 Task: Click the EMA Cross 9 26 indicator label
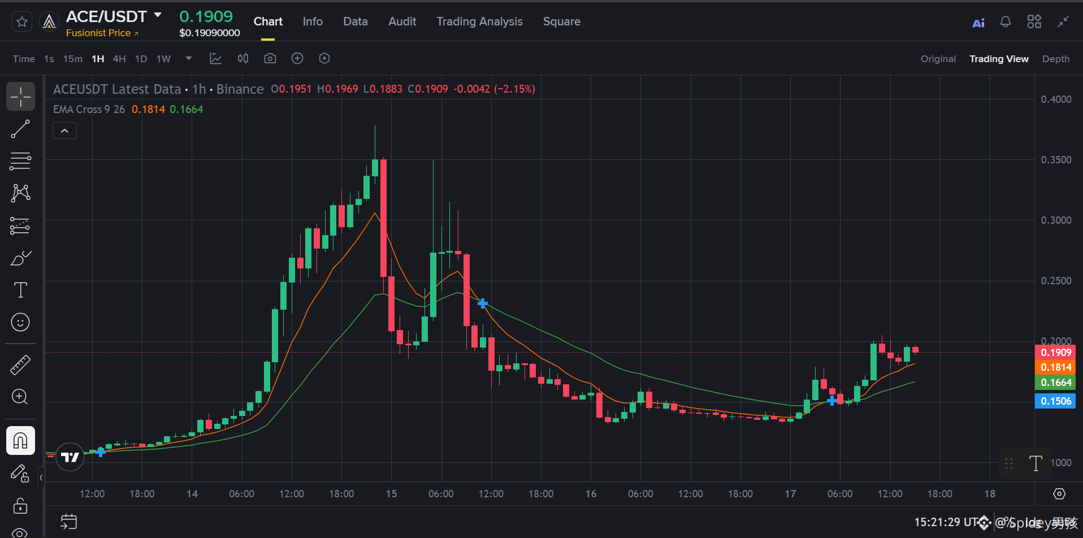(x=89, y=109)
